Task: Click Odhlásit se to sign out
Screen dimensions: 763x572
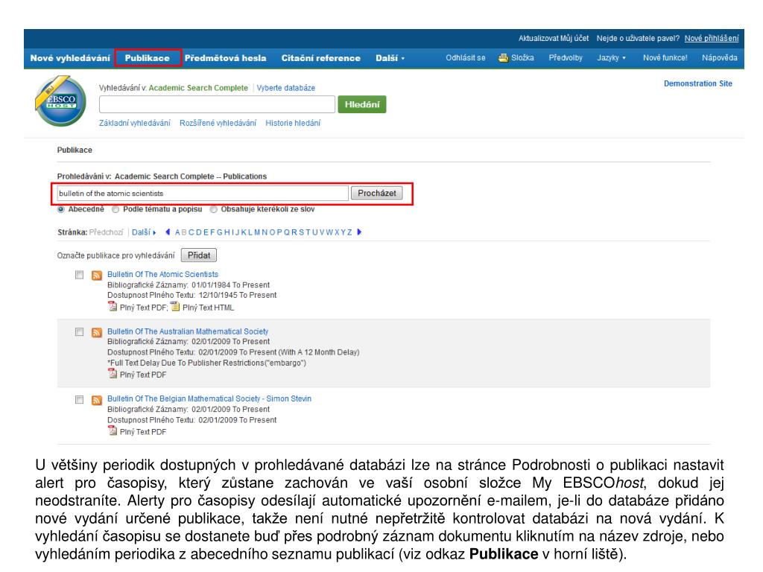Action: (466, 58)
